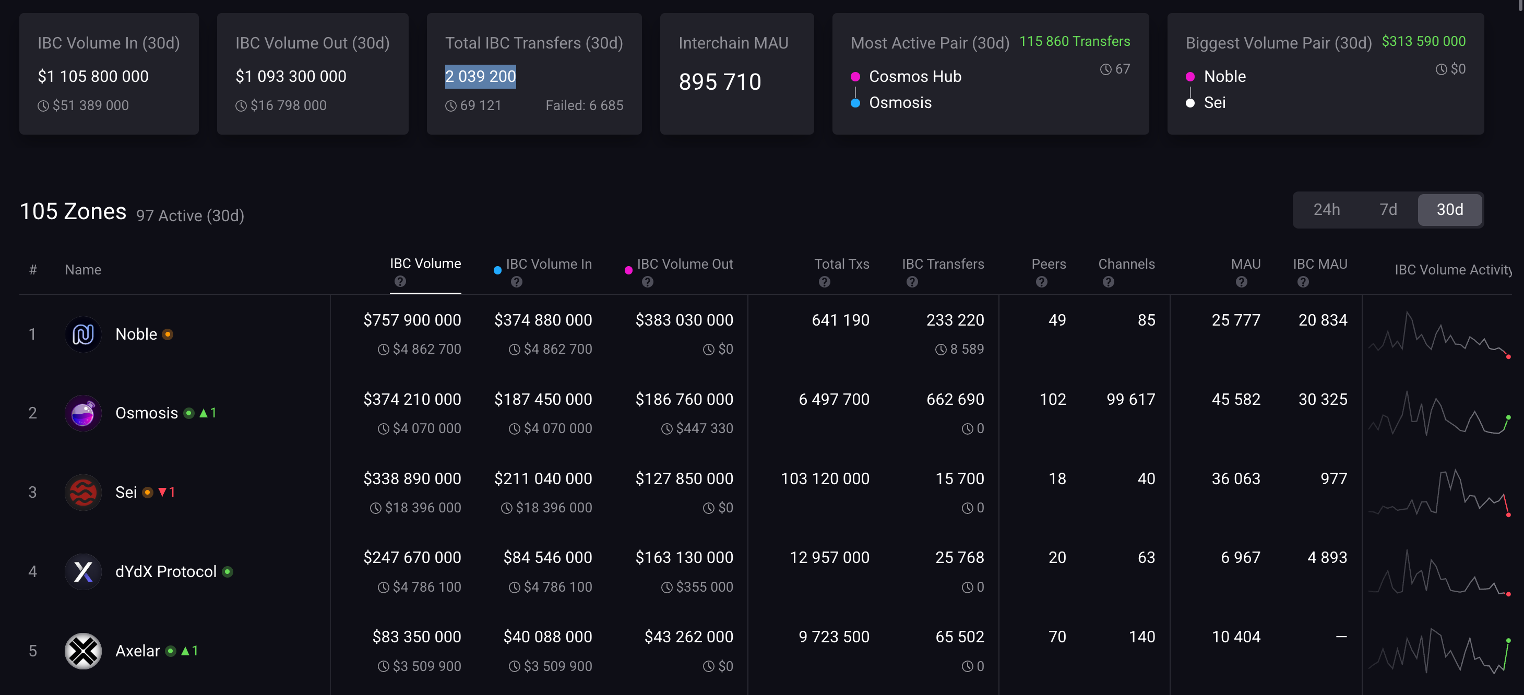Click the Noble zone logo icon
This screenshot has height=695, width=1524.
coord(83,334)
